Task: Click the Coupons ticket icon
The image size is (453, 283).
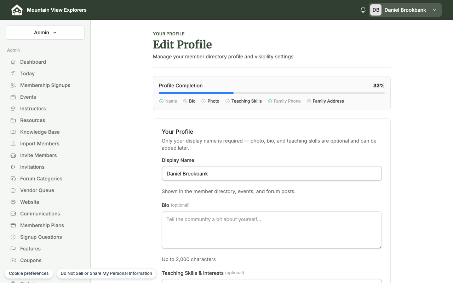Action: click(13, 260)
